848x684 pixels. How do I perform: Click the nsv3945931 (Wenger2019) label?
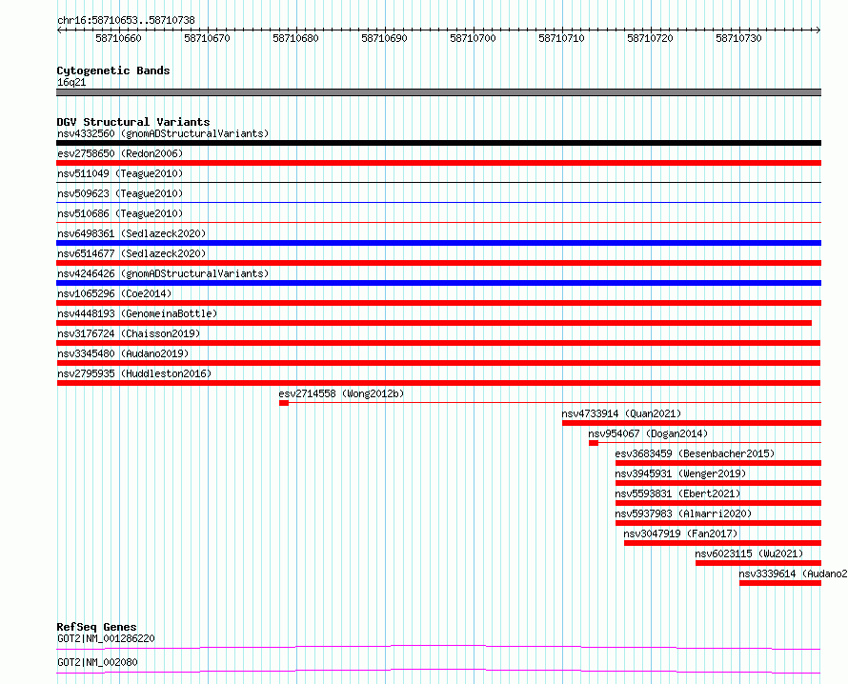[680, 473]
